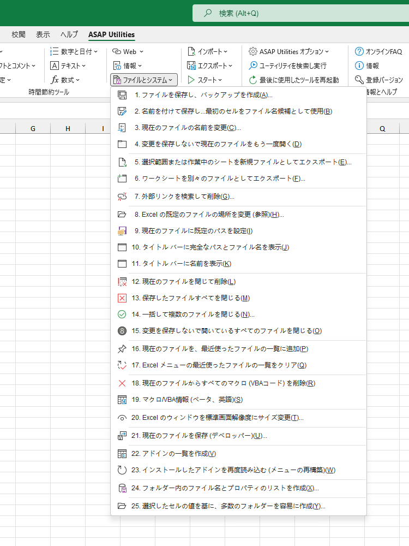Click the red X icon for closing all saved files
The width and height of the screenshot is (409, 546).
tap(122, 298)
